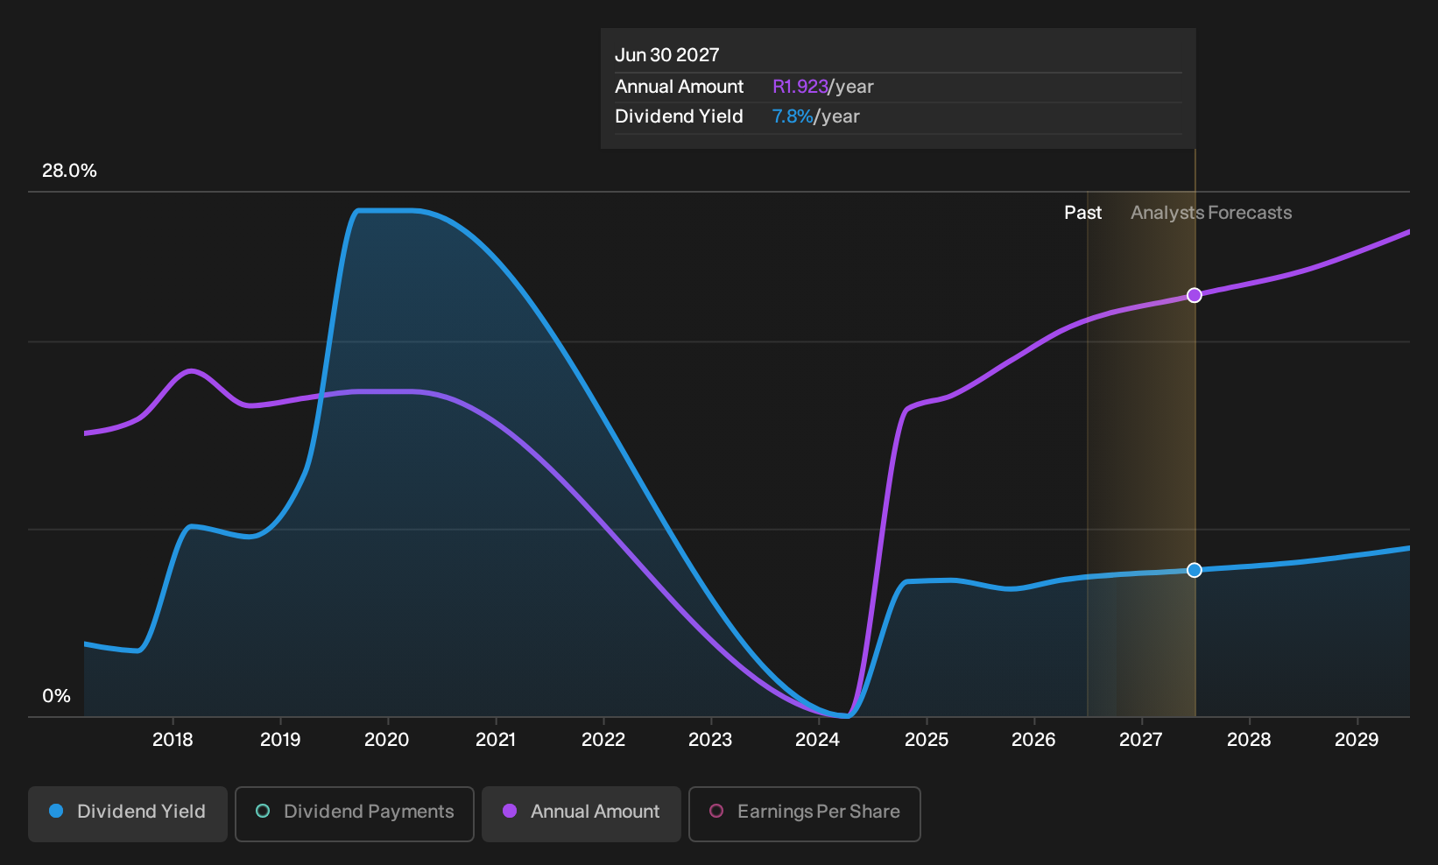Toggle the Annual Amount series
Screen dimensions: 1438x865
click(x=582, y=813)
